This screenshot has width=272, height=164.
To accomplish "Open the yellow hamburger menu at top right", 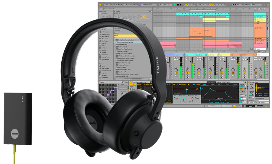I will (x=268, y=5).
